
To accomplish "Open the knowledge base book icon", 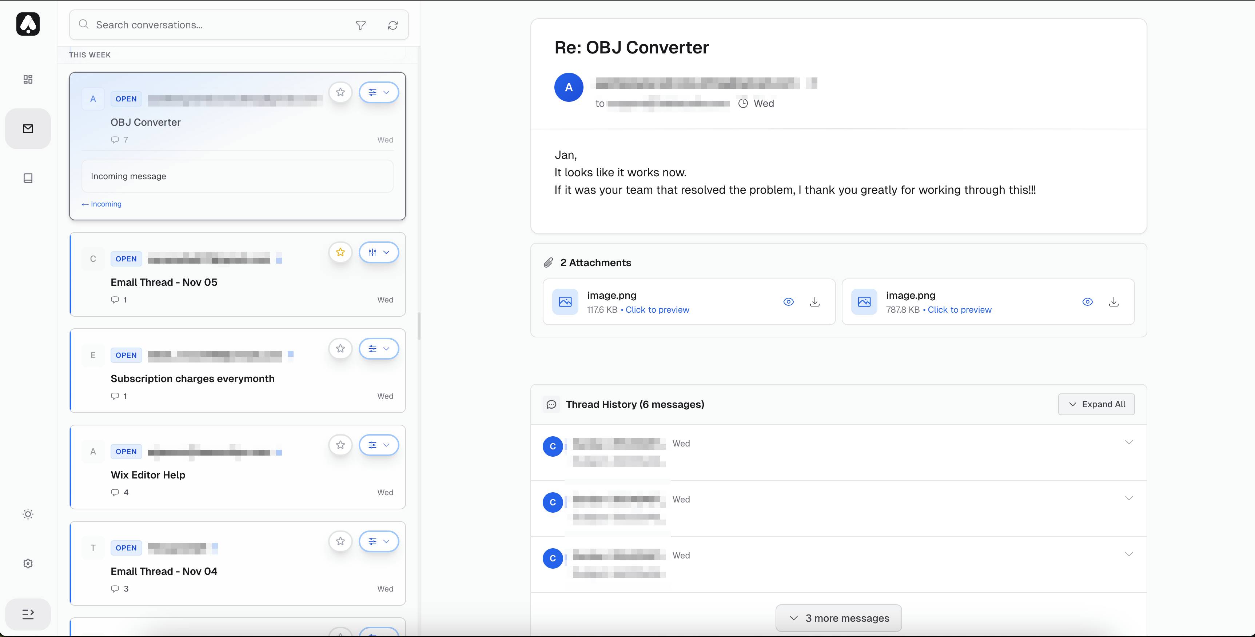I will click(x=28, y=178).
